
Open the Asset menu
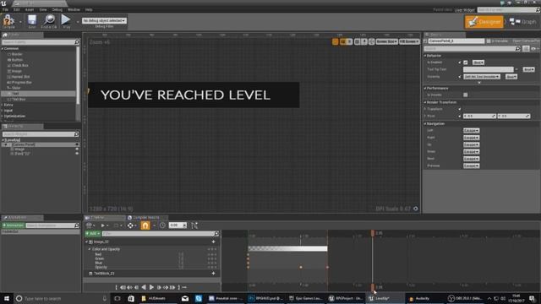tap(30, 9)
